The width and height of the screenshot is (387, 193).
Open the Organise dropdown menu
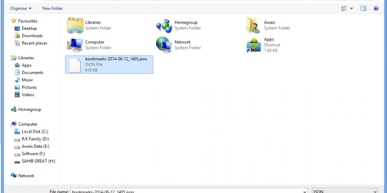pyautogui.click(x=21, y=8)
